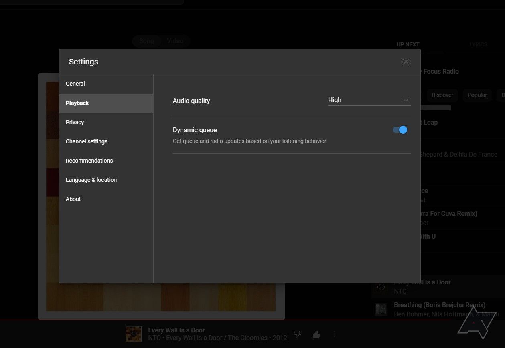Switch to Video mode
This screenshot has height=348, width=505.
pos(175,41)
